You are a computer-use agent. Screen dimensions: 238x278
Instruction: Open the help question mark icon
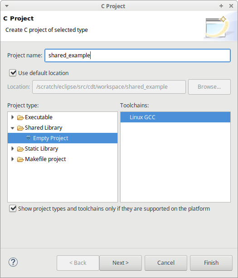click(x=13, y=262)
